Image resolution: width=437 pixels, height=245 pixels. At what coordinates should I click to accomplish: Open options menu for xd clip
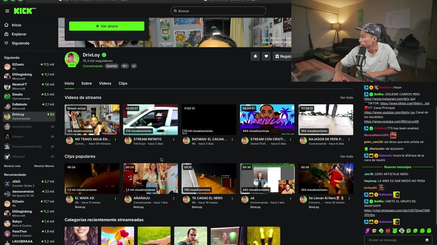[x=291, y=198]
